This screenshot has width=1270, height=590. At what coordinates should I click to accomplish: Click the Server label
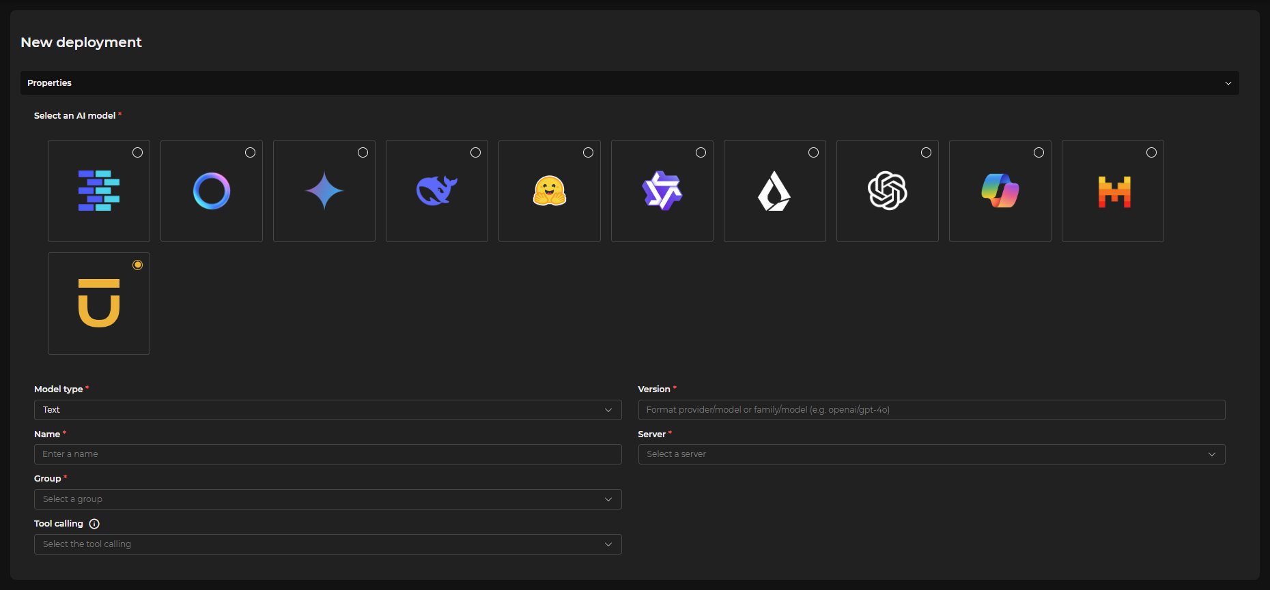(x=652, y=434)
